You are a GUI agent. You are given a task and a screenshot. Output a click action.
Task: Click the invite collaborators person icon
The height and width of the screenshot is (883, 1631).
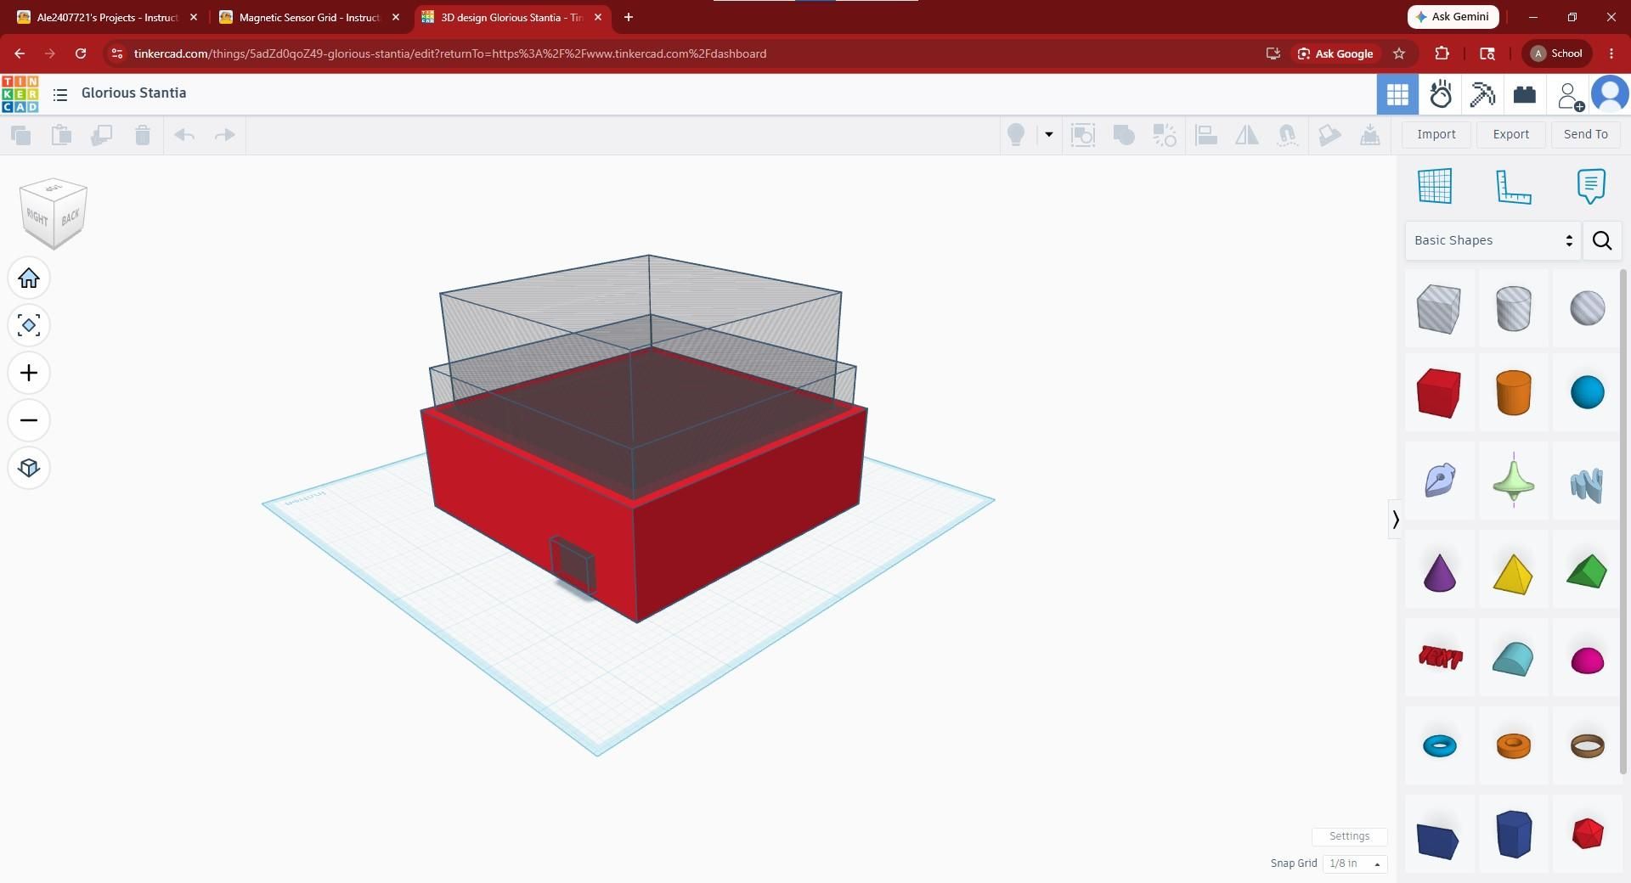1569,95
